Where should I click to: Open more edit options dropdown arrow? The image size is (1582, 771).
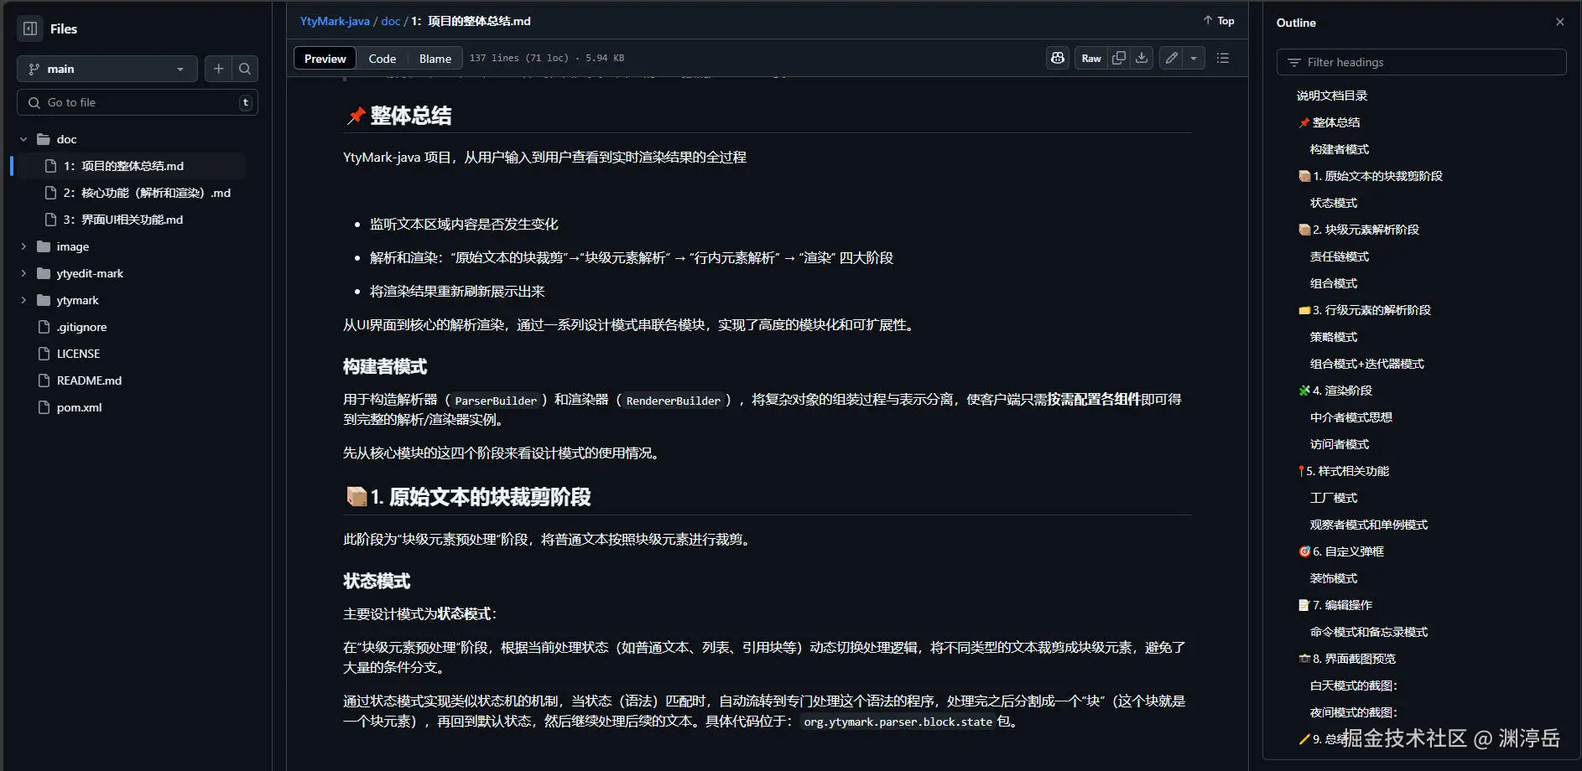coord(1194,58)
